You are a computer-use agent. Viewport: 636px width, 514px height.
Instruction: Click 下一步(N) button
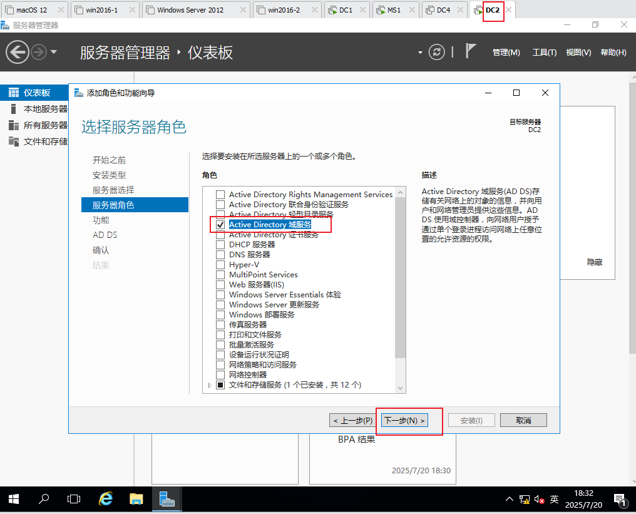pos(404,420)
